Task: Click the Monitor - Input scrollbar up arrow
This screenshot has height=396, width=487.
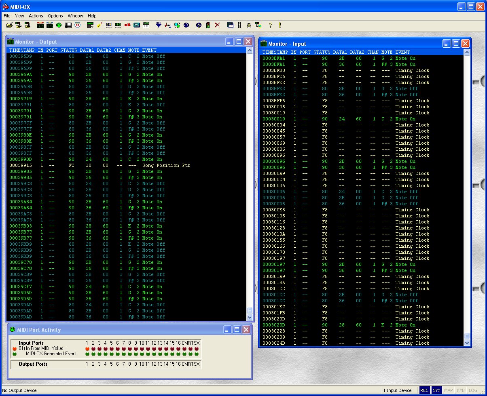Action: pyautogui.click(x=467, y=53)
